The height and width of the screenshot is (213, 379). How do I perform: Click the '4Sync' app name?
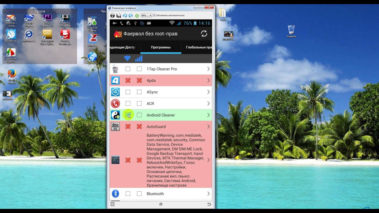coord(152,92)
